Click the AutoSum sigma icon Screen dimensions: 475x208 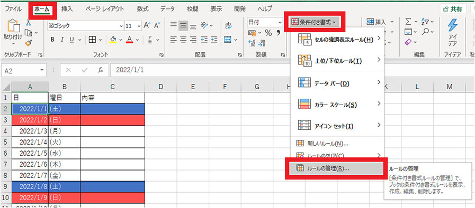408,22
